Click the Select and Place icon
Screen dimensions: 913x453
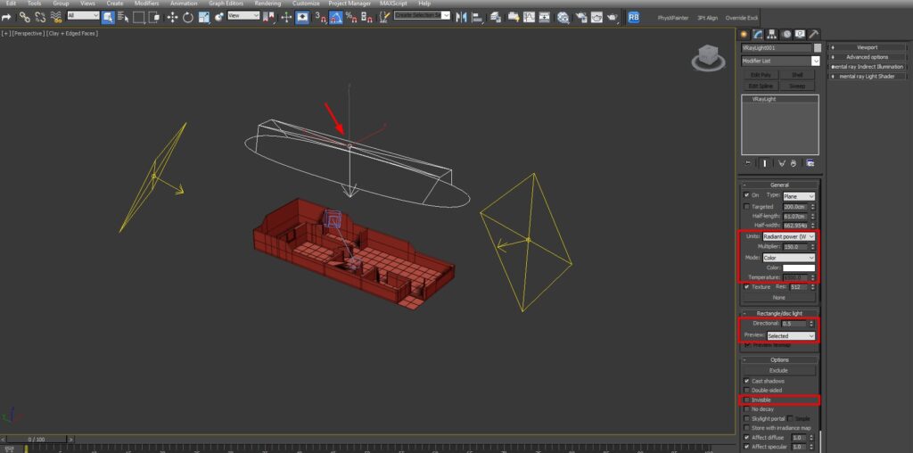[x=219, y=17]
